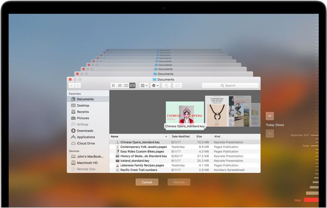Click the 8/30/17 date cell
This screenshot has width=327, height=208.
[177, 156]
